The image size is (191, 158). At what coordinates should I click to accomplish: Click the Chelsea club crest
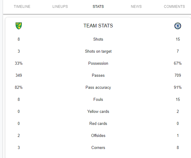click(x=178, y=26)
